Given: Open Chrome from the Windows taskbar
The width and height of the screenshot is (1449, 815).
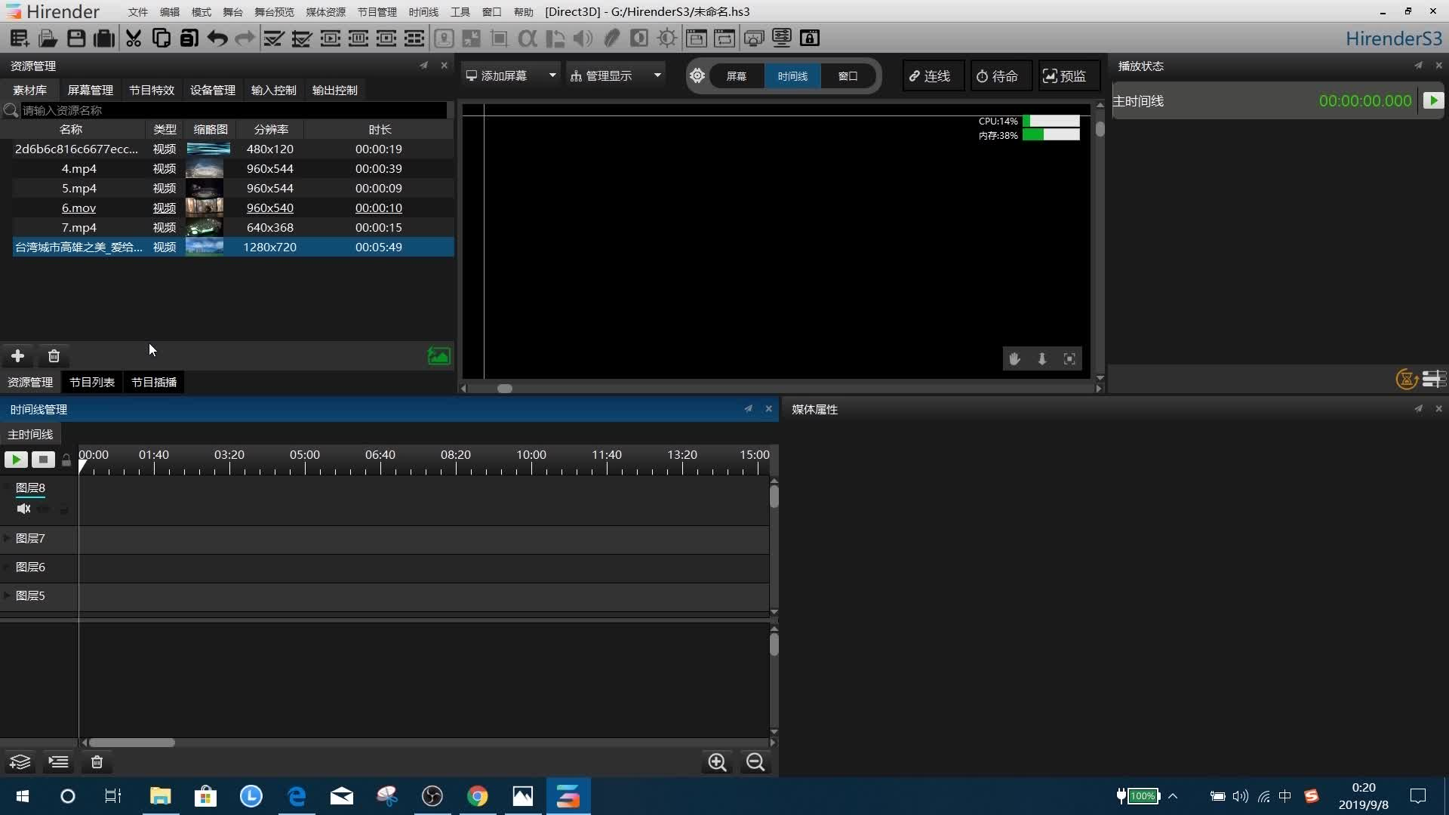Looking at the screenshot, I should tap(477, 796).
